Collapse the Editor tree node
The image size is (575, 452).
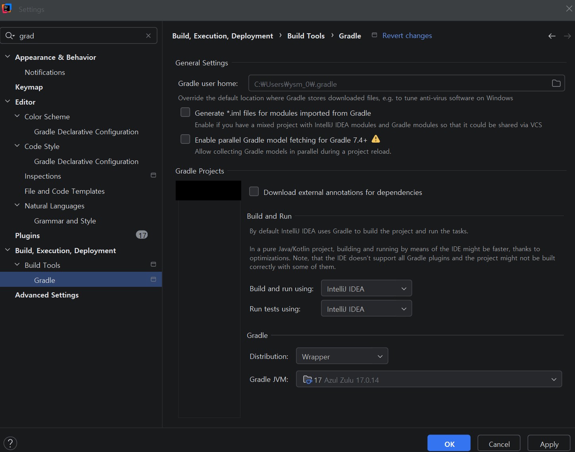click(8, 101)
